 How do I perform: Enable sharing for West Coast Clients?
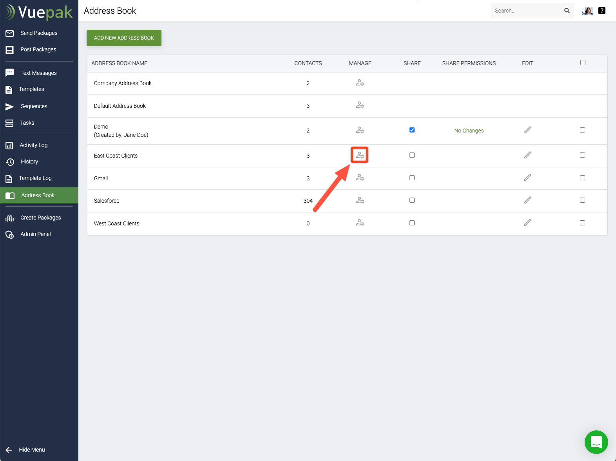[x=412, y=223]
